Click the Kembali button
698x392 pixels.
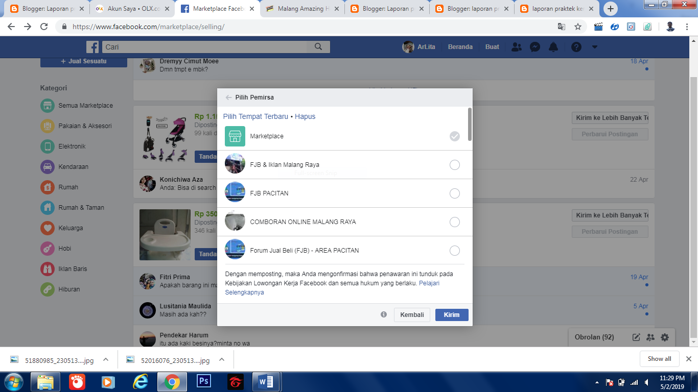coord(412,315)
